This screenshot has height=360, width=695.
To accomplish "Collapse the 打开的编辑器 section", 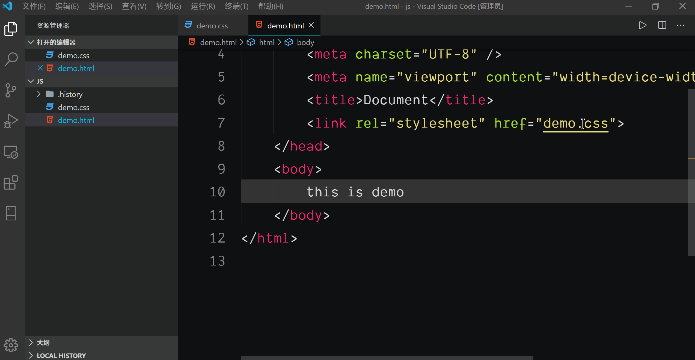I will point(31,42).
